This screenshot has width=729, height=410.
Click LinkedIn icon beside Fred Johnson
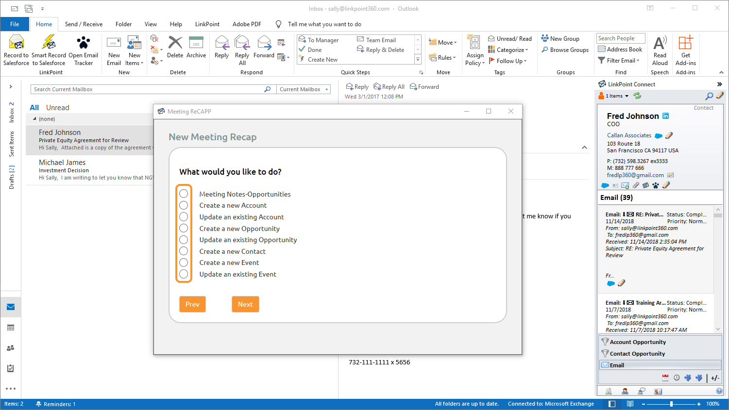point(666,116)
